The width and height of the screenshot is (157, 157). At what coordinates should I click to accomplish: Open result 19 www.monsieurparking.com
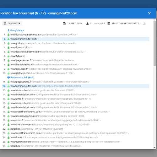click(47, 116)
